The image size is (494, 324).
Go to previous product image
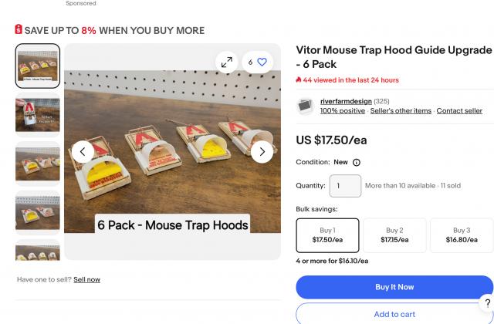(x=83, y=151)
